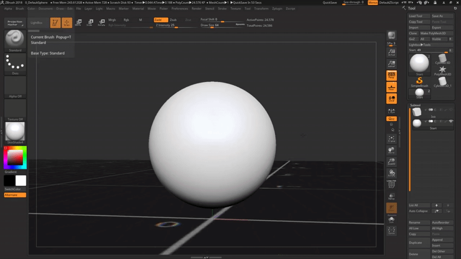The height and width of the screenshot is (259, 461).
Task: Activate the Draw mode button
Action: [x=67, y=23]
